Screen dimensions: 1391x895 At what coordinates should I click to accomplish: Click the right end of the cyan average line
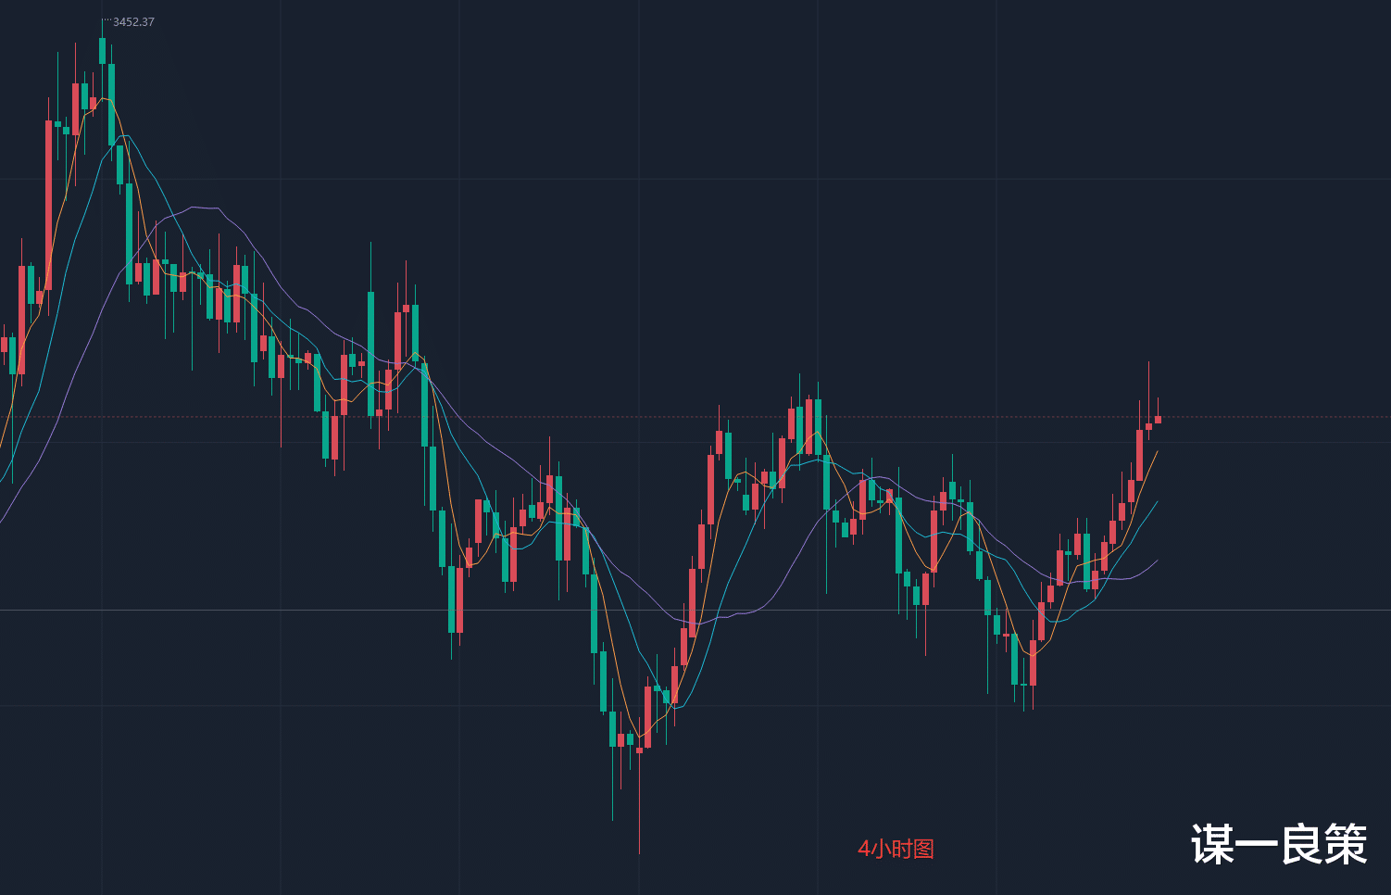pyautogui.click(x=1157, y=502)
